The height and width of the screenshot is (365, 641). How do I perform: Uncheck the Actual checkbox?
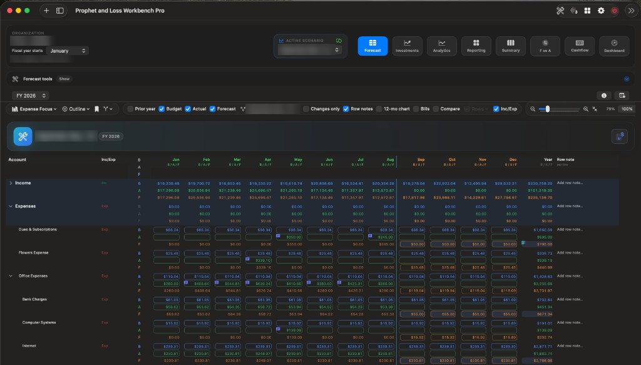point(188,109)
